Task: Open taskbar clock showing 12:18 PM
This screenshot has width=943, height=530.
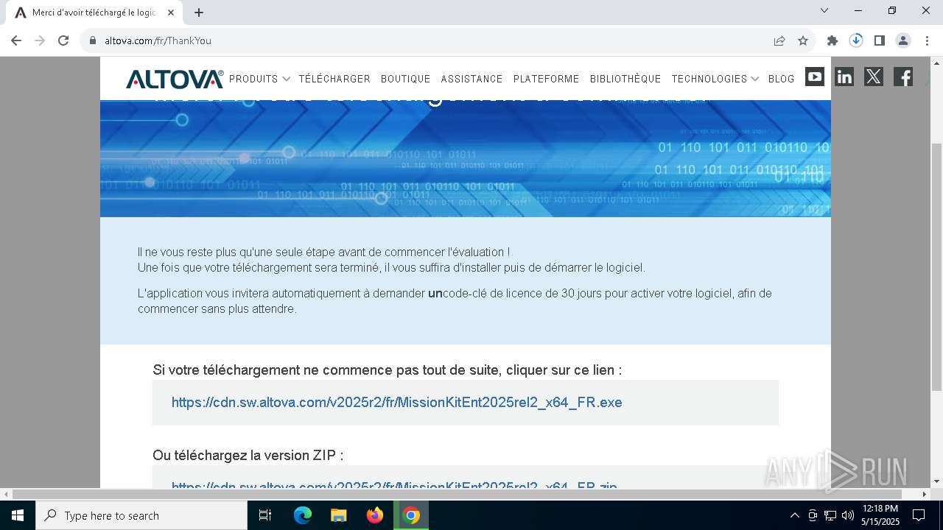Action: click(x=880, y=515)
